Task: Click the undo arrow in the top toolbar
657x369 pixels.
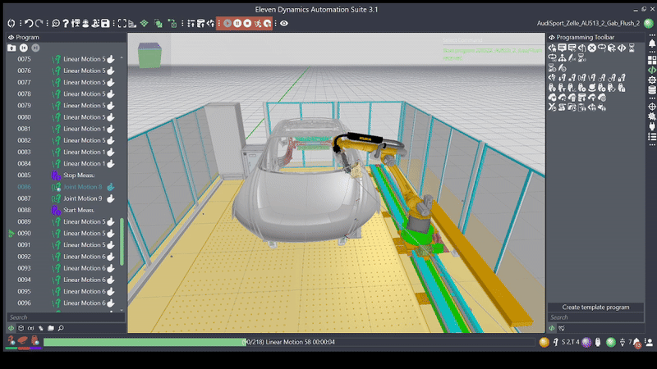Action: [29, 24]
